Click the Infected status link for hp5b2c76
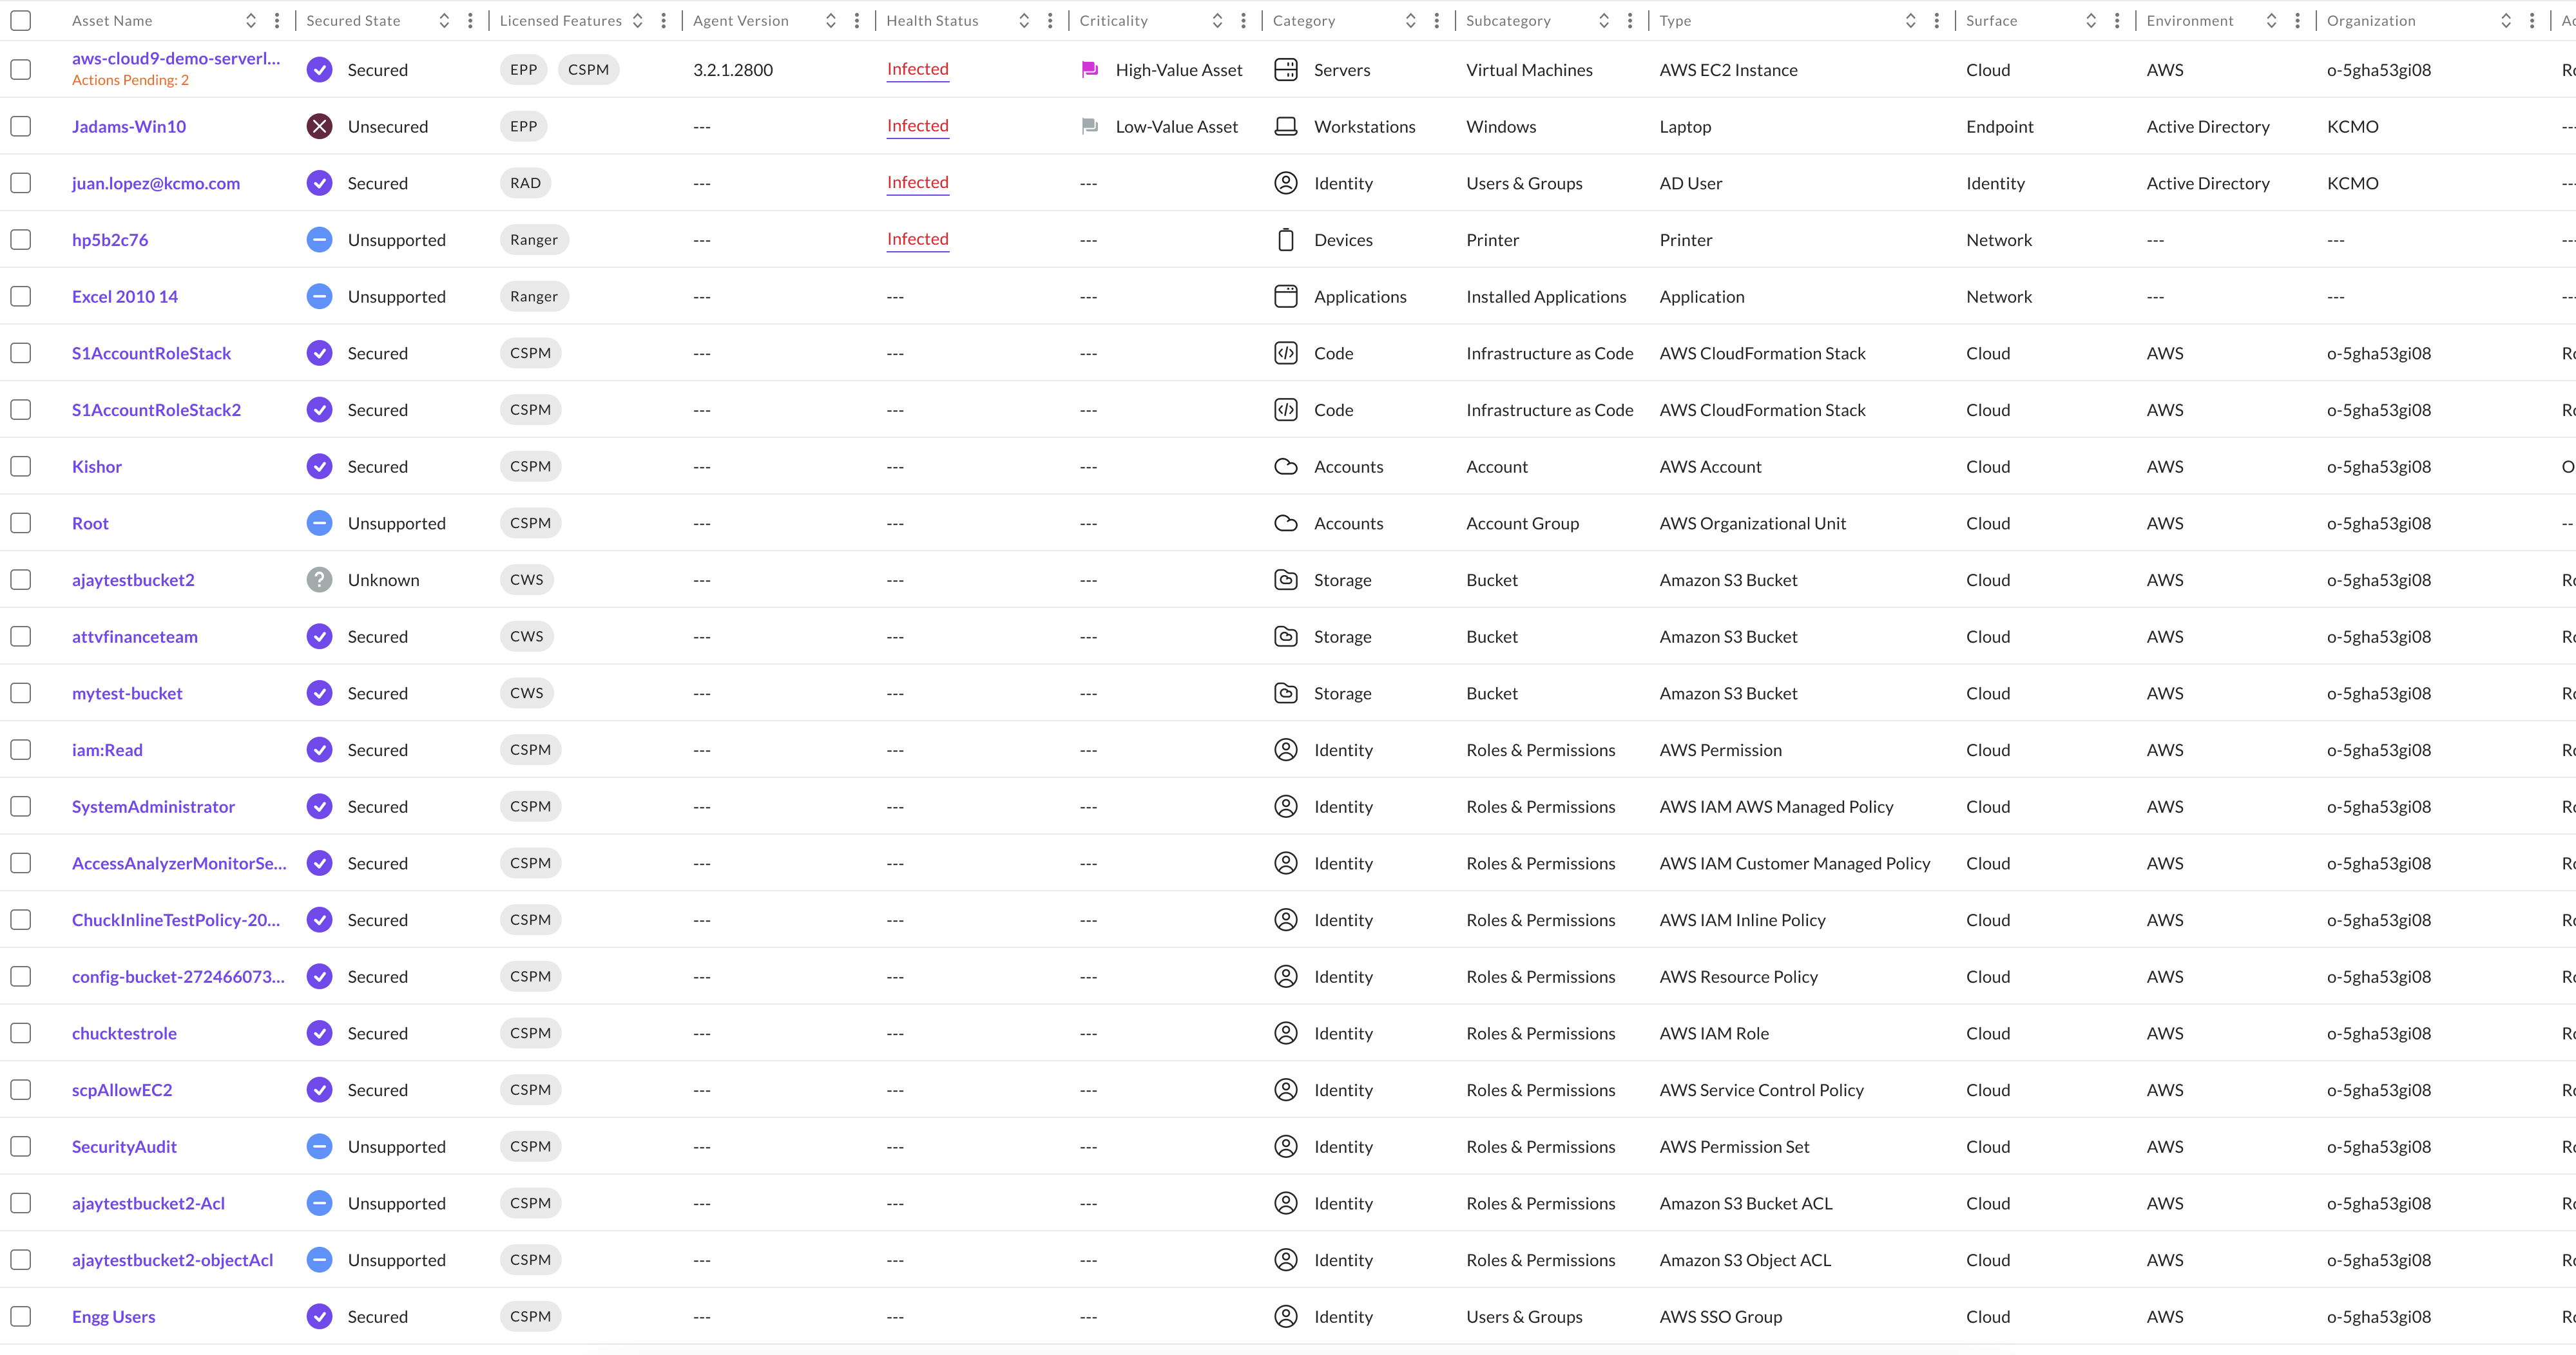Screen dimensions: 2576x1355 click(917, 240)
